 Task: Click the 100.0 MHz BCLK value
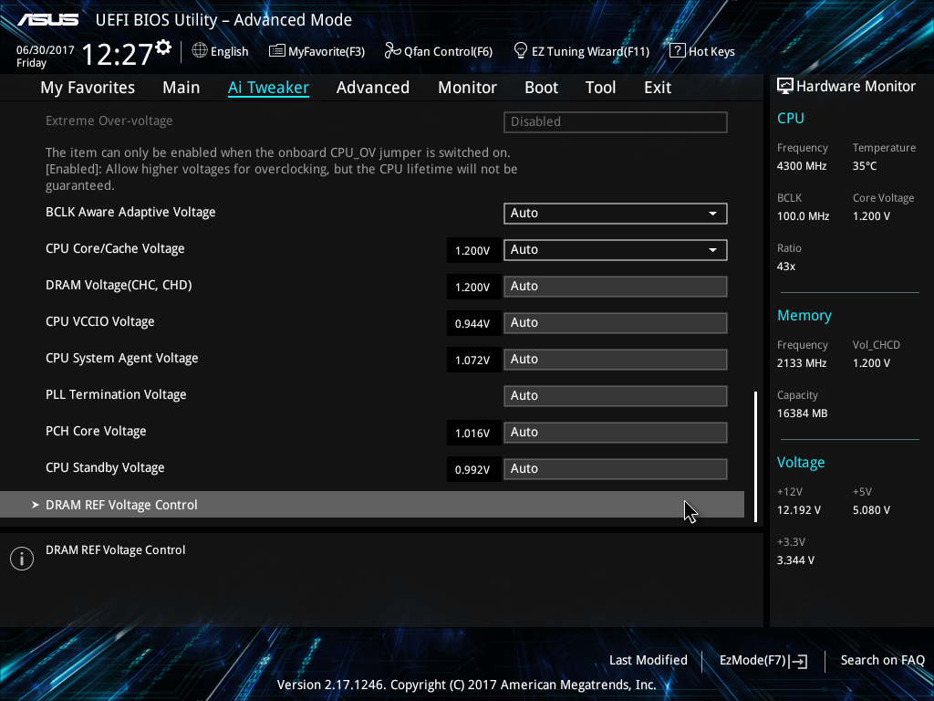(803, 216)
